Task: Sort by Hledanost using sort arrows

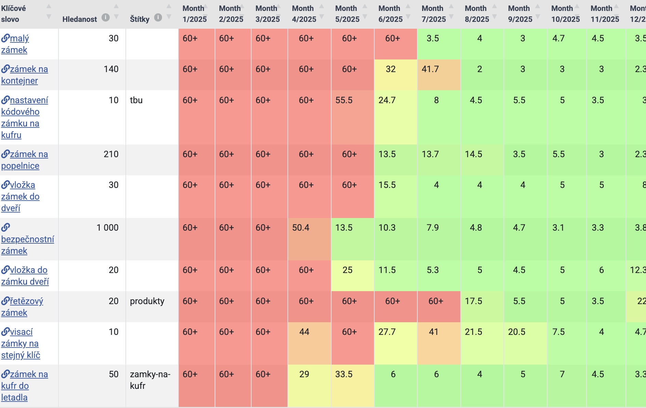Action: pyautogui.click(x=116, y=12)
